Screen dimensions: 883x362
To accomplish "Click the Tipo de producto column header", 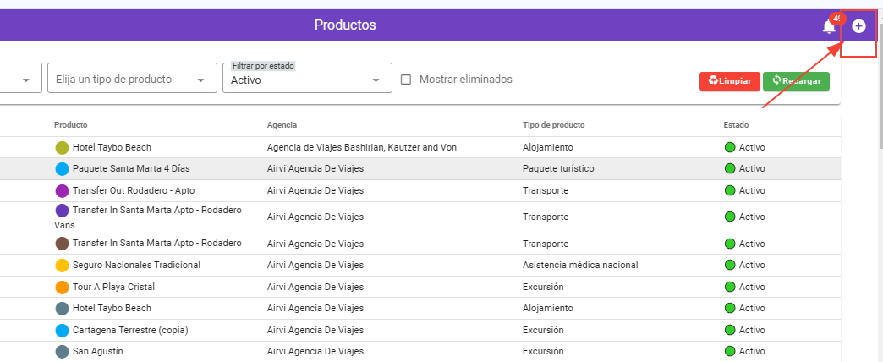I will point(553,125).
